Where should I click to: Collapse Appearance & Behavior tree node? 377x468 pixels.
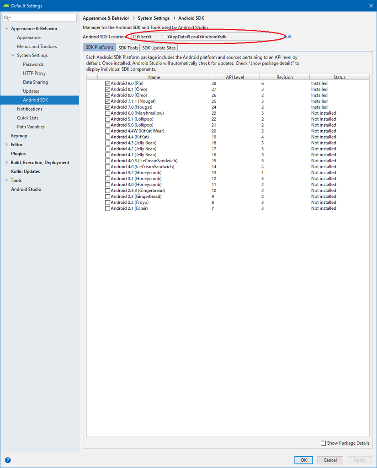point(6,29)
